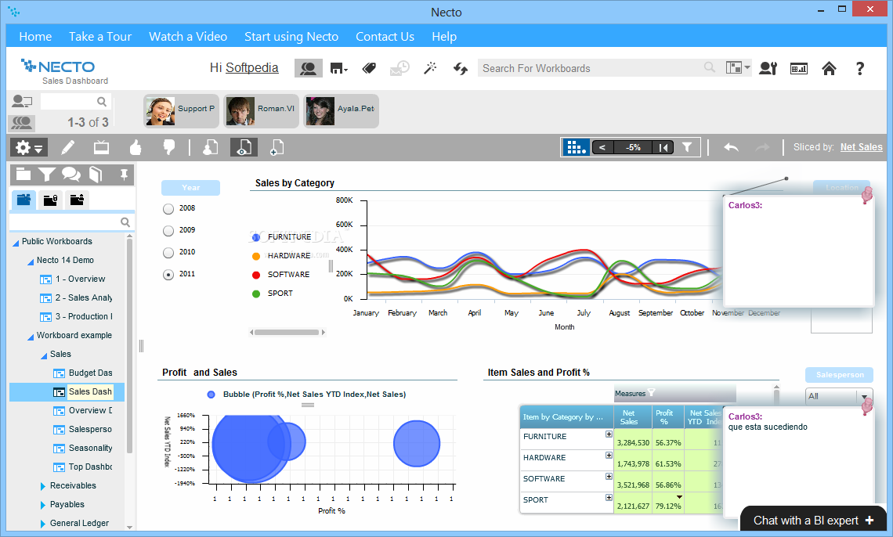Open Chat with a BI expert
This screenshot has height=537, width=893.
click(813, 521)
